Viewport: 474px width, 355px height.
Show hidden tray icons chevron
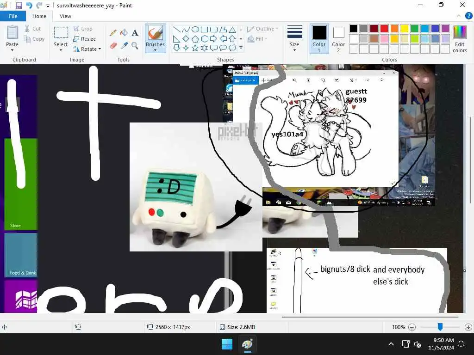click(x=391, y=344)
